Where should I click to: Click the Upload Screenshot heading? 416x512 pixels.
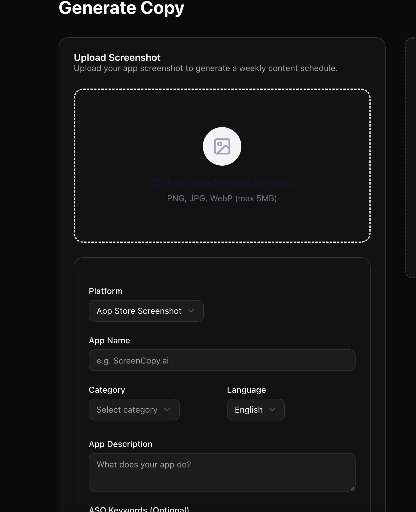coord(117,58)
